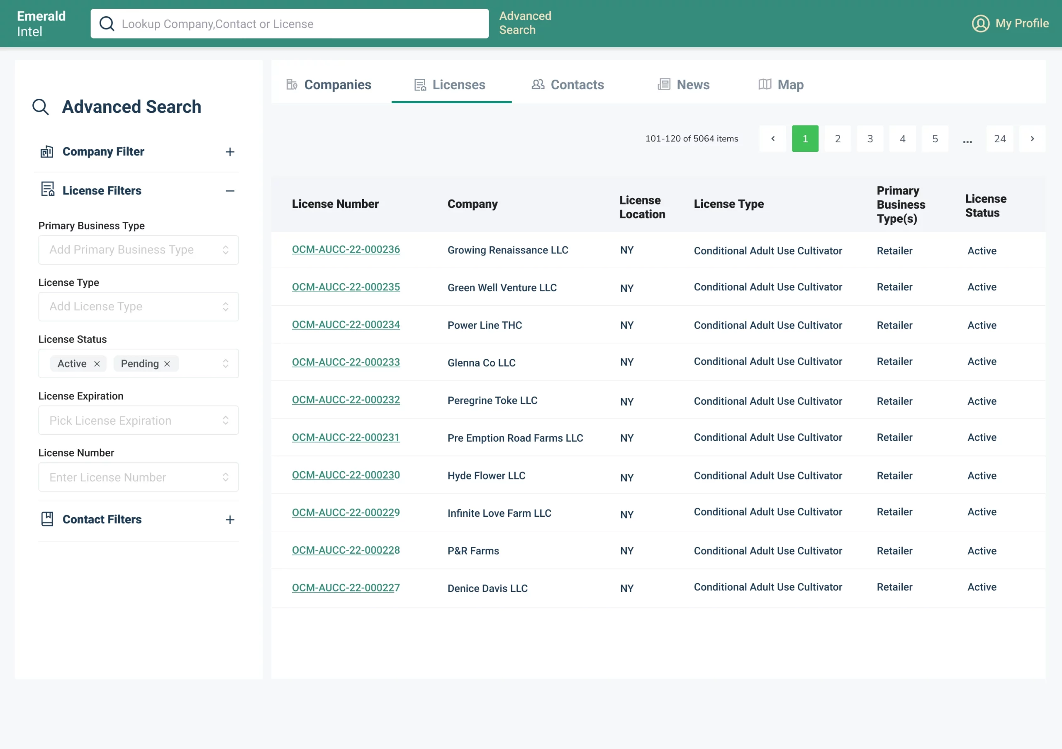The height and width of the screenshot is (749, 1062).
Task: Click the My Profile user icon
Action: 980,24
